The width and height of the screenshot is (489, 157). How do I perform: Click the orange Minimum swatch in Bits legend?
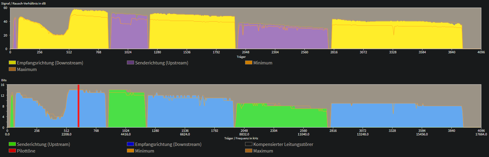pyautogui.click(x=131, y=151)
